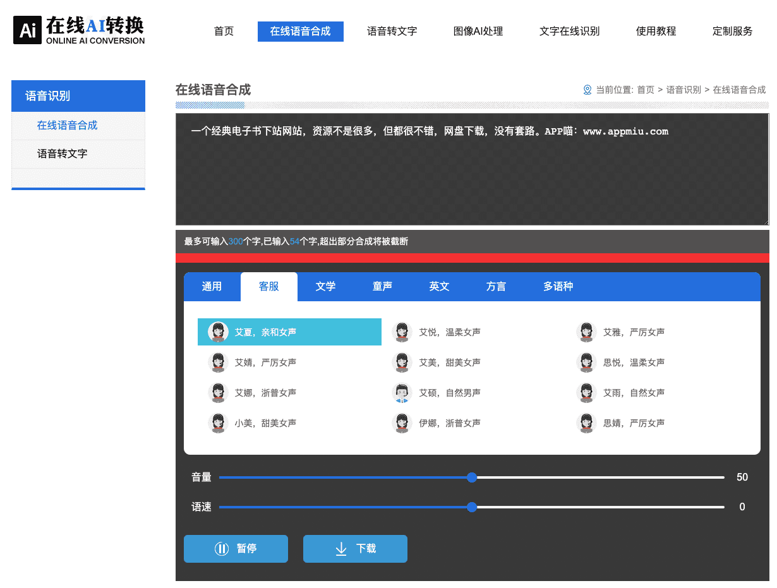
Task: Click the 语速 speed slider handle
Action: [x=471, y=507]
